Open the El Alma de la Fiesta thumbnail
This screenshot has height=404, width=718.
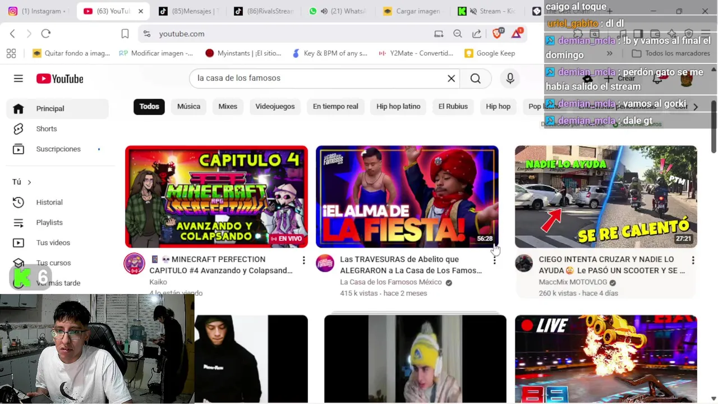tap(407, 197)
